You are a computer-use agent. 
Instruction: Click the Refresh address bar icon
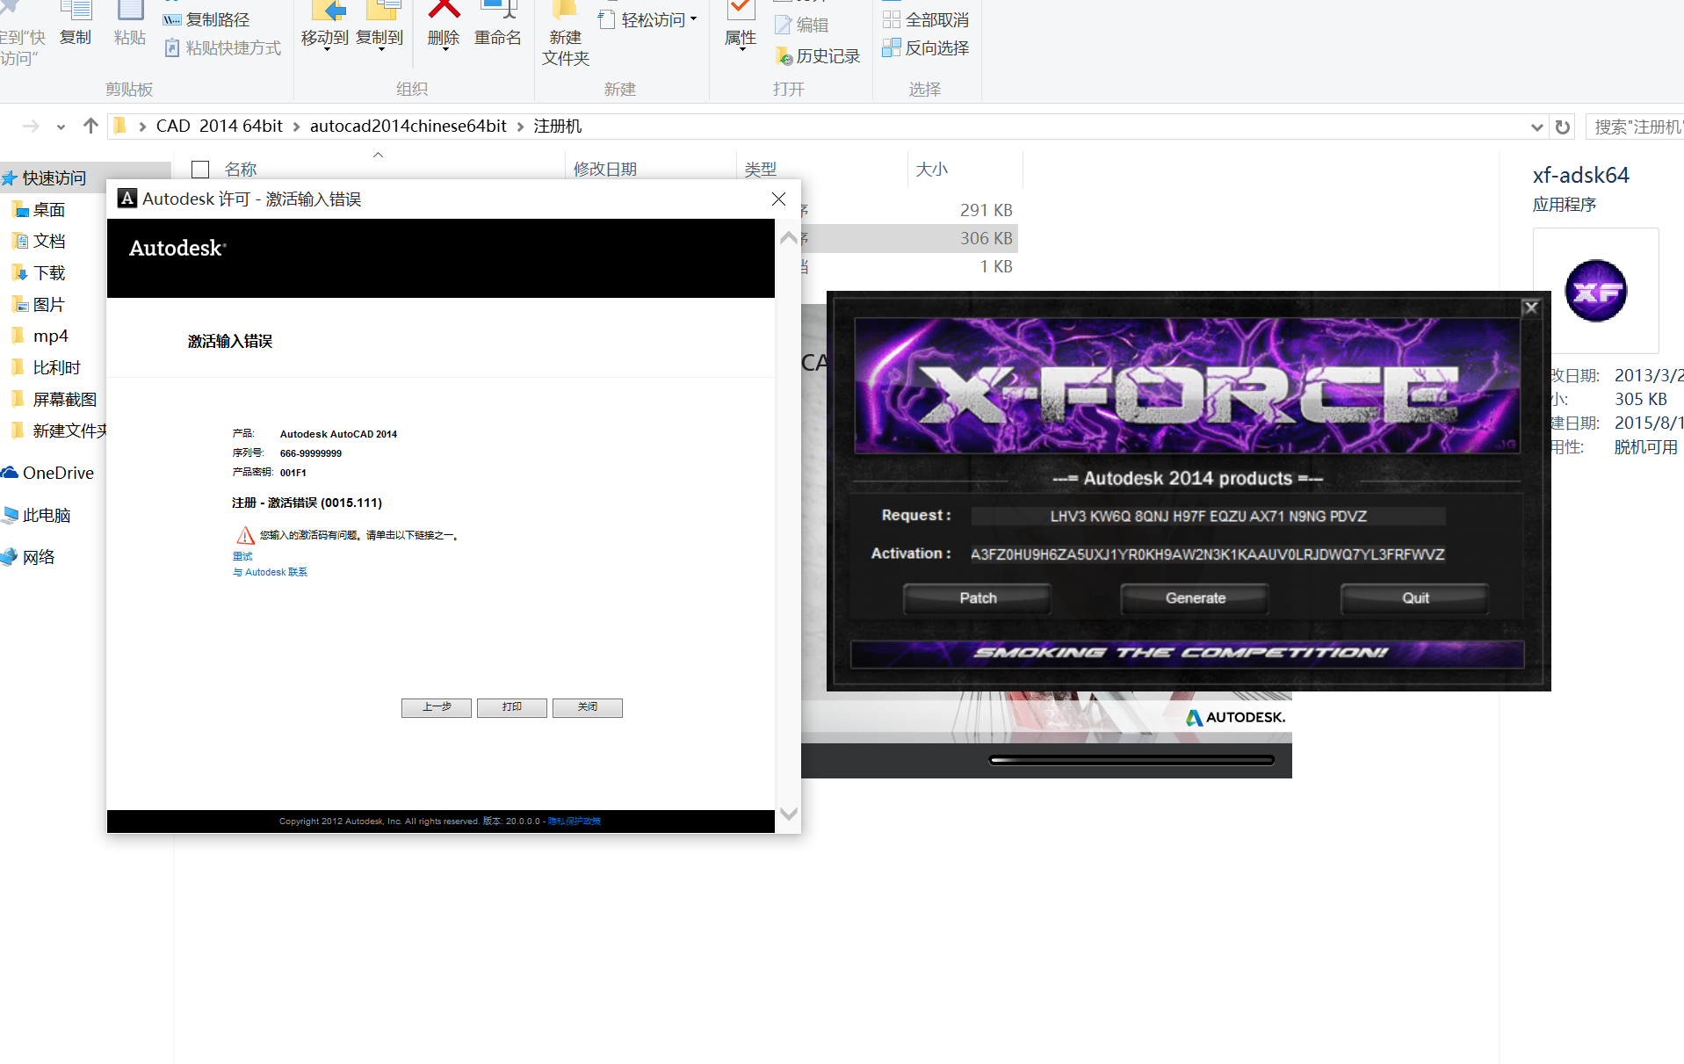(x=1563, y=127)
